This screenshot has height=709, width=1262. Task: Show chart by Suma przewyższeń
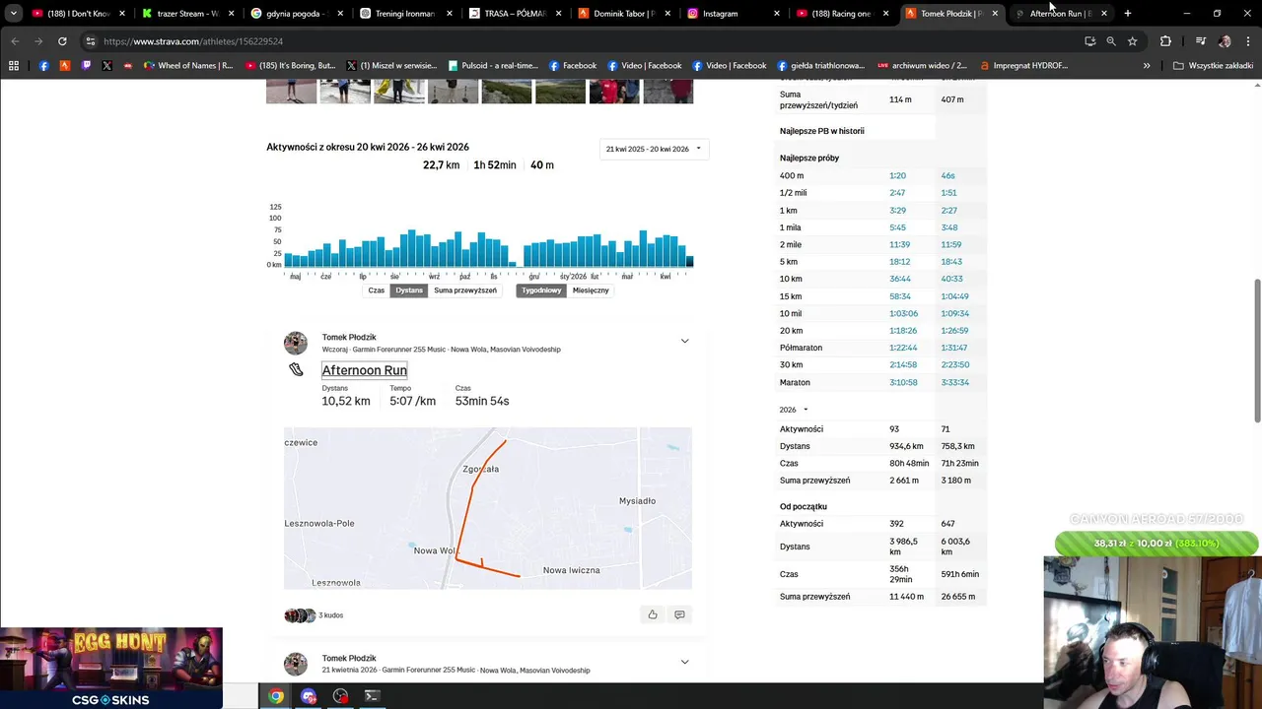(465, 290)
